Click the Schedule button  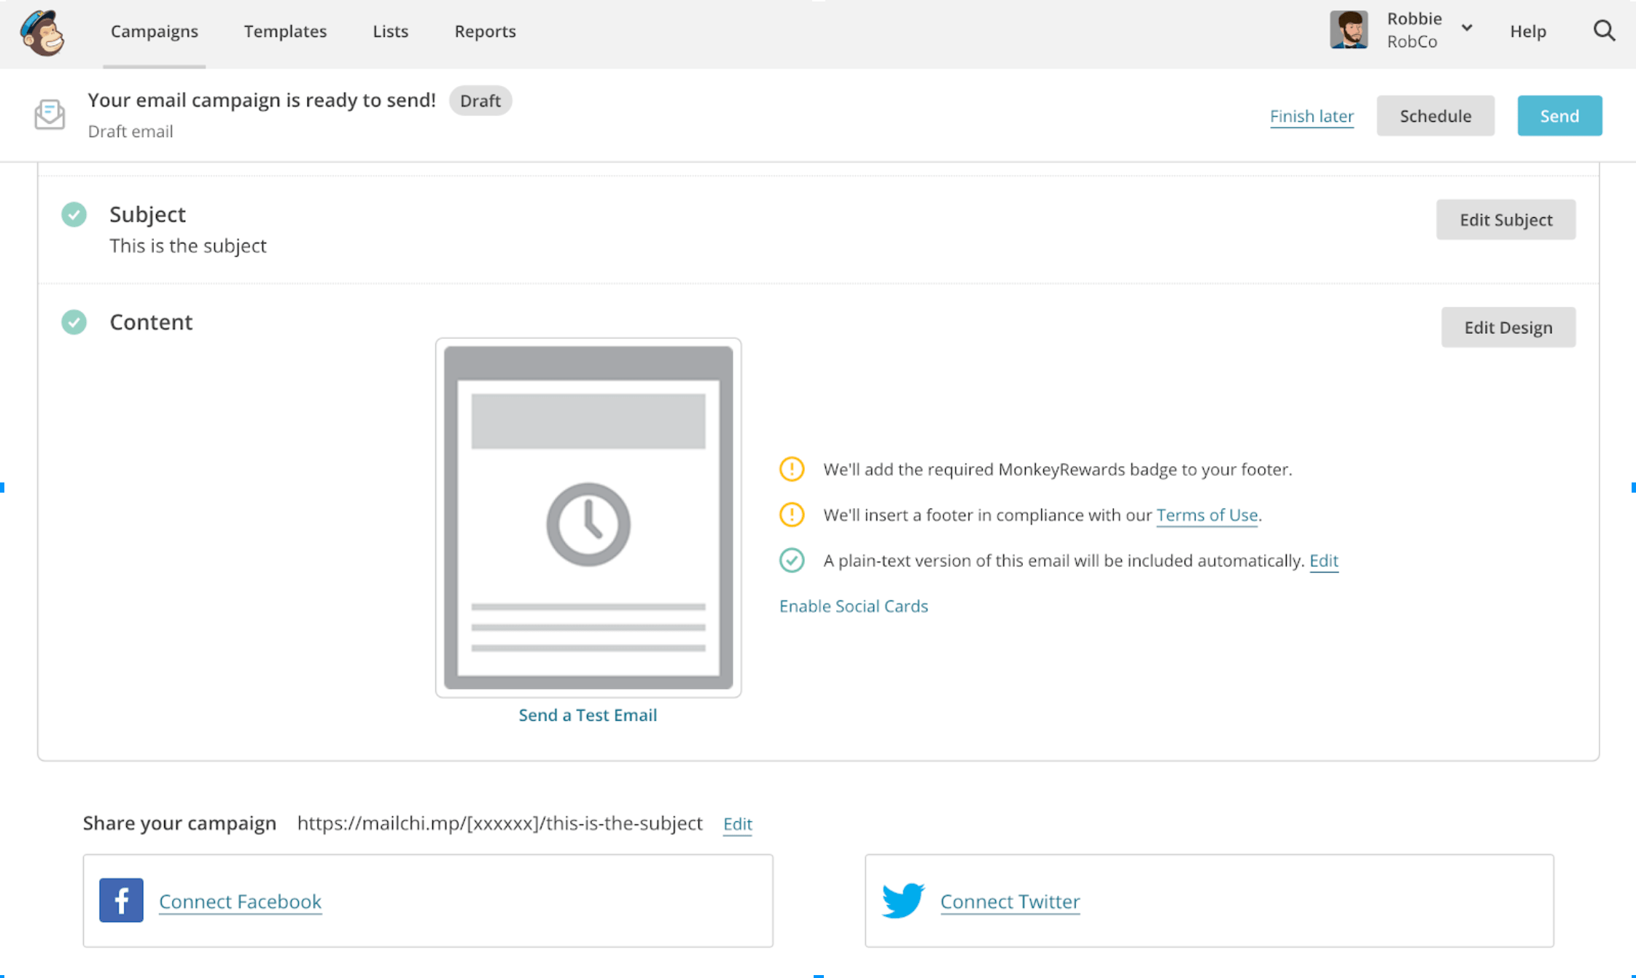tap(1435, 116)
